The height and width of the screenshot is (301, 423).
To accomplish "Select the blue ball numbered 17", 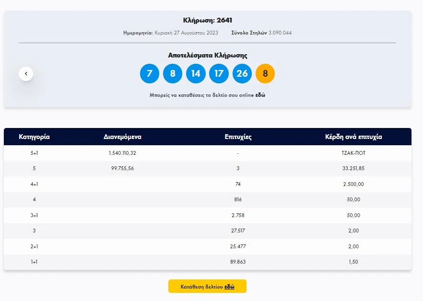I will click(219, 74).
